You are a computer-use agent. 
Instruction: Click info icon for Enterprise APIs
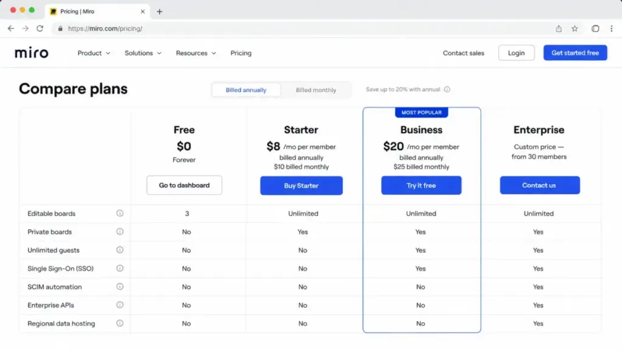click(x=120, y=305)
